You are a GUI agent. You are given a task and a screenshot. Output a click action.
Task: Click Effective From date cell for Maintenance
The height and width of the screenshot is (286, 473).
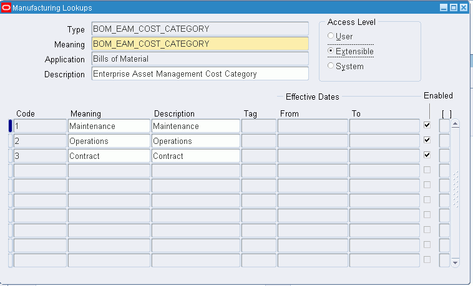[x=313, y=126]
